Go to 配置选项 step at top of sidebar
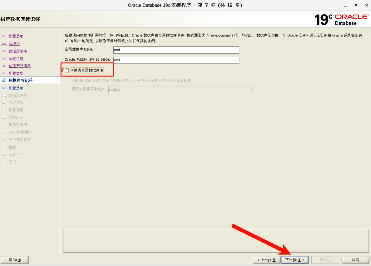 coord(16,36)
